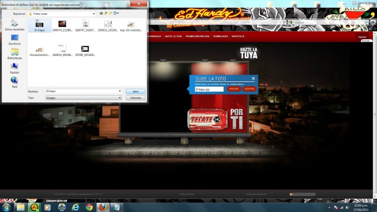Click the Firefox home icon

pos(373,22)
